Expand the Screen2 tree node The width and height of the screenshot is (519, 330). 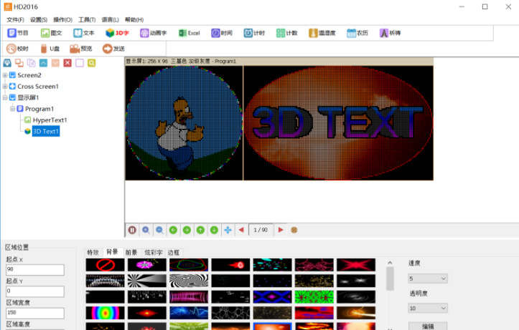pyautogui.click(x=5, y=75)
